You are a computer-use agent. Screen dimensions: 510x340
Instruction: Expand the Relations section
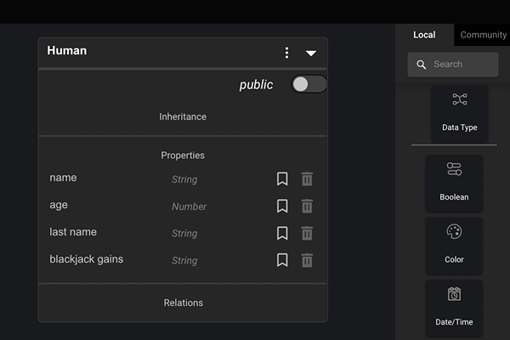[x=183, y=303]
